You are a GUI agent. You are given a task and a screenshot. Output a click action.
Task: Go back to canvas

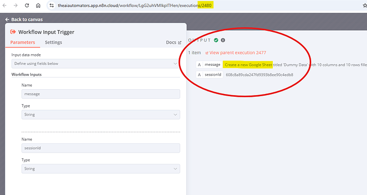pyautogui.click(x=24, y=20)
